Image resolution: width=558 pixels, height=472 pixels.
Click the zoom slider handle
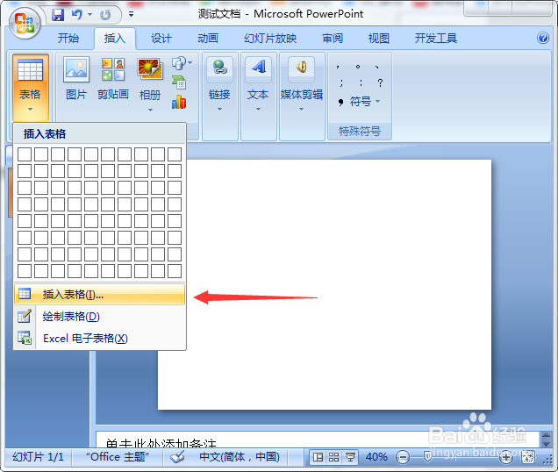point(428,457)
